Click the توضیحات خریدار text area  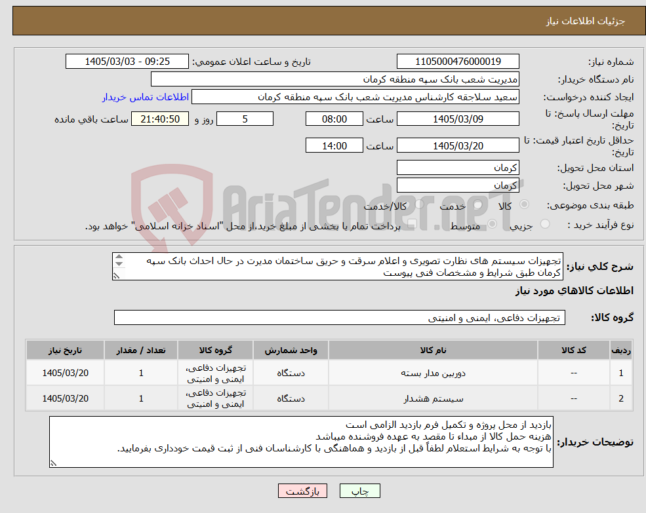[301, 442]
